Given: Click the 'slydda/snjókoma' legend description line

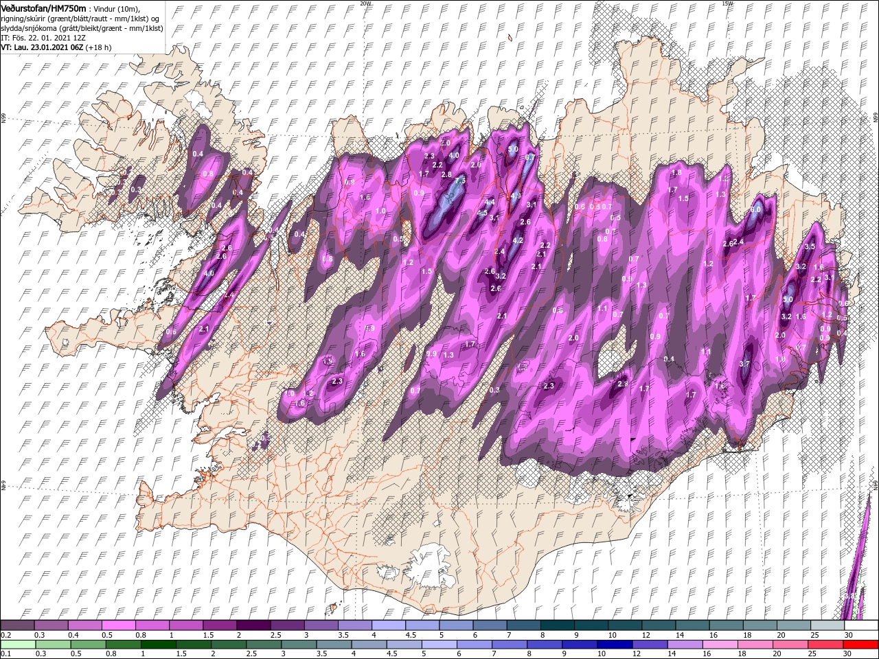Looking at the screenshot, I should [81, 28].
